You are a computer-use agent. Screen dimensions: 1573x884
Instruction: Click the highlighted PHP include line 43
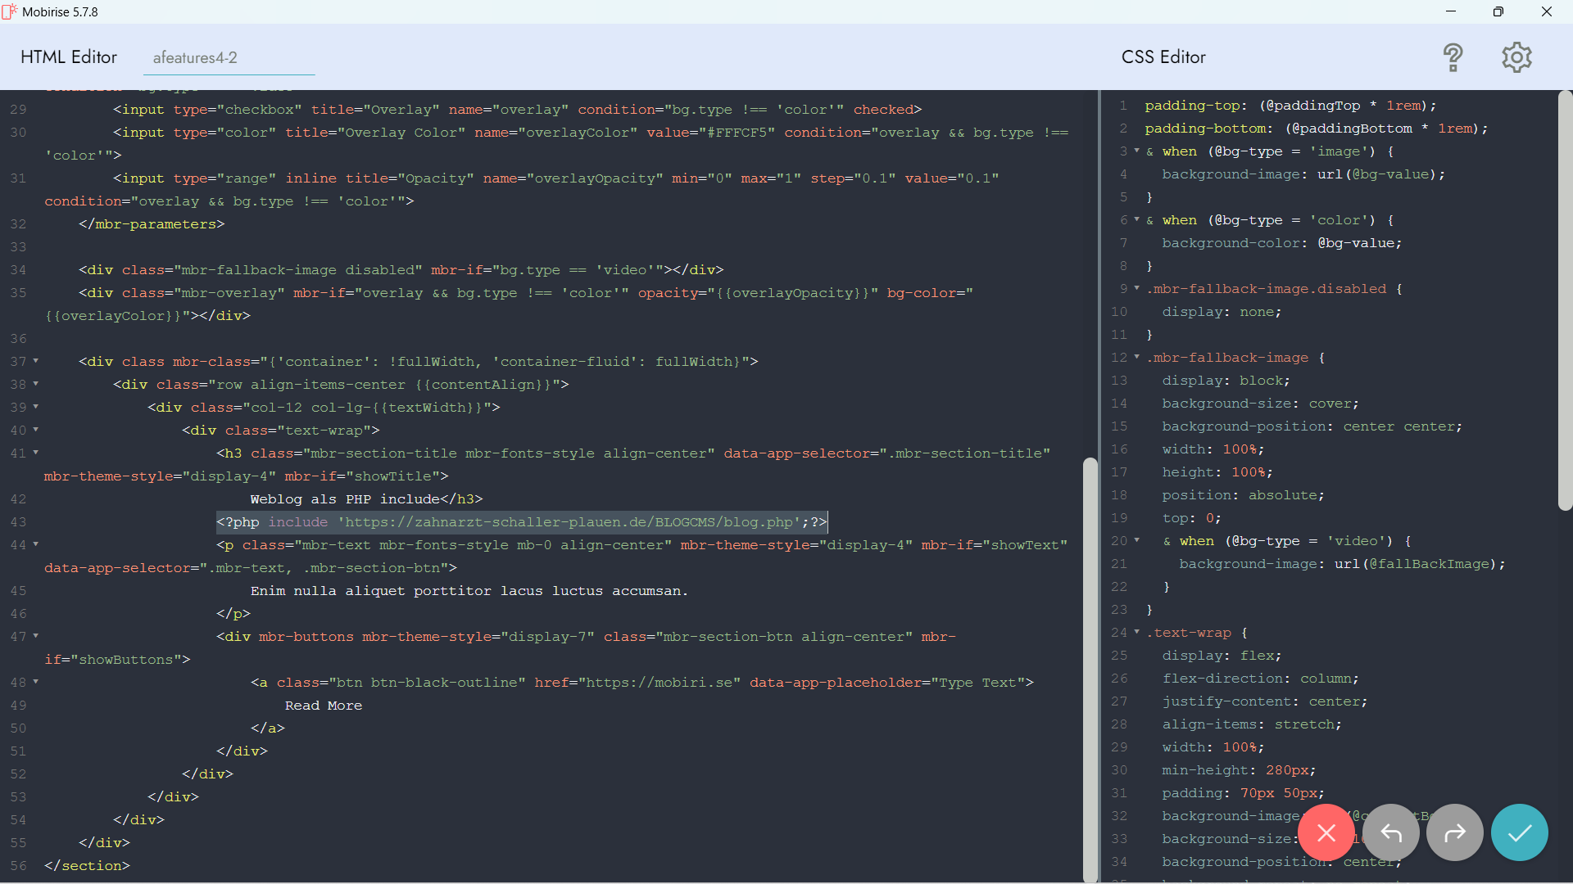pyautogui.click(x=522, y=522)
